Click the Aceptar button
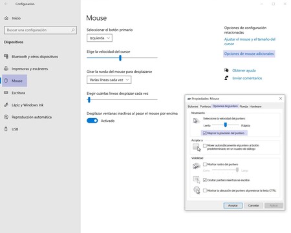 (233, 205)
